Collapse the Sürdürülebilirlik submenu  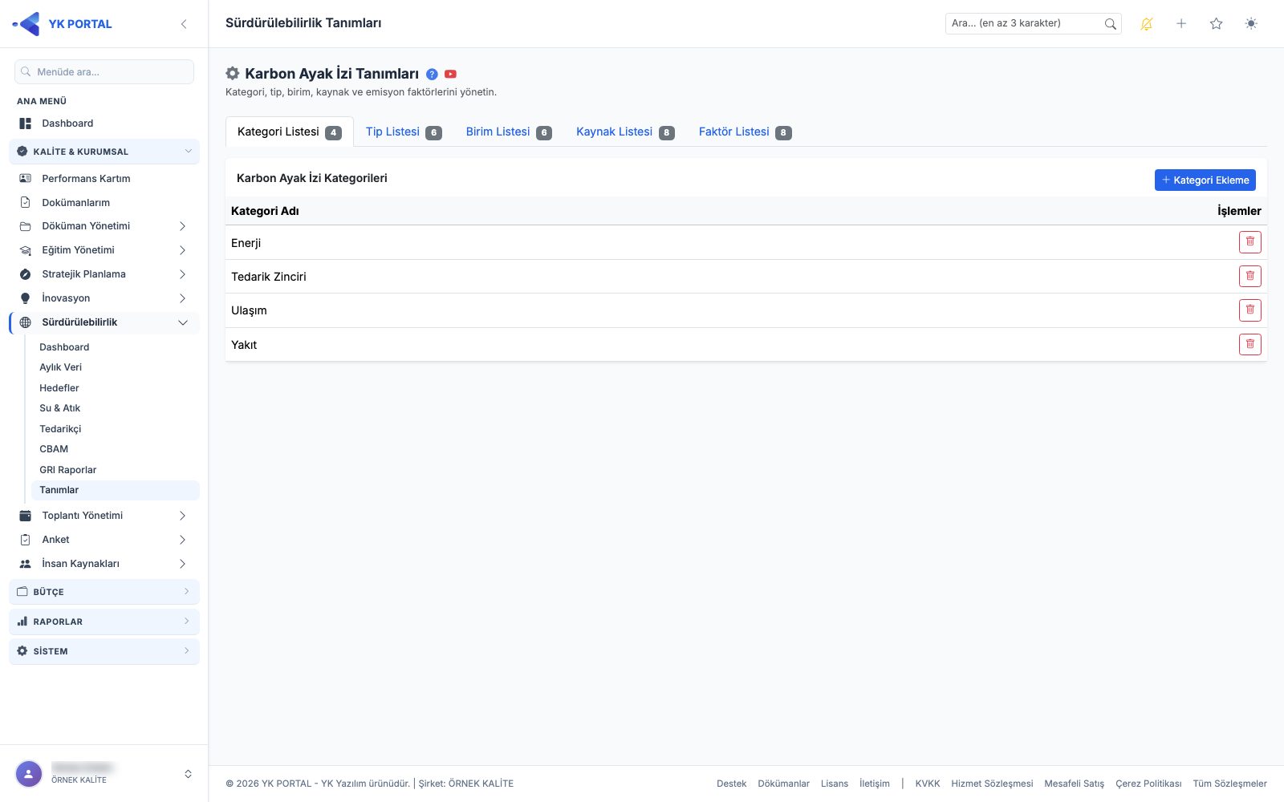click(x=104, y=322)
